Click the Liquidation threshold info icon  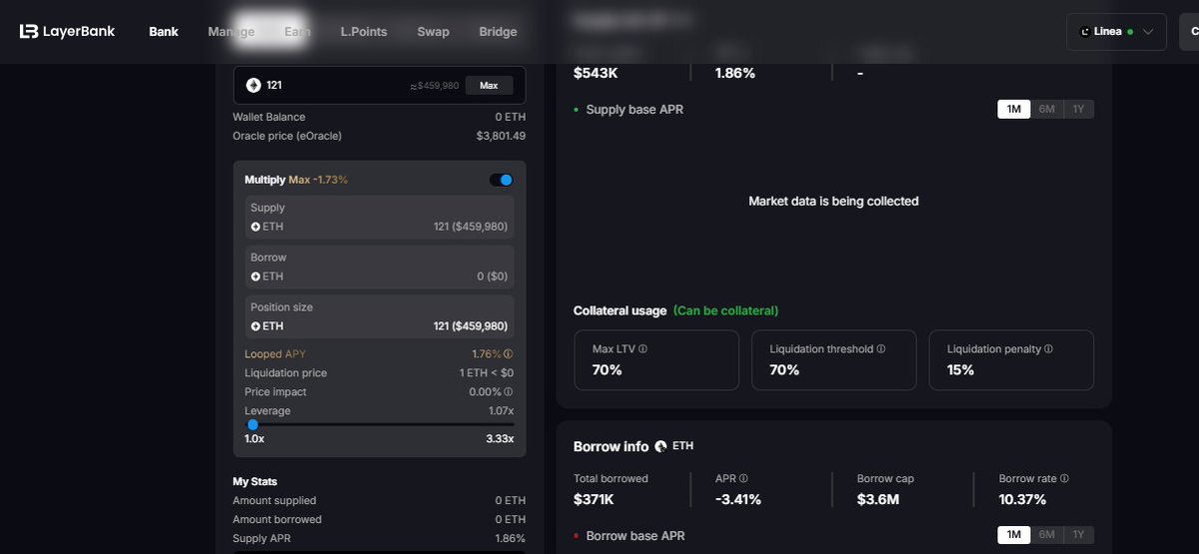[880, 349]
